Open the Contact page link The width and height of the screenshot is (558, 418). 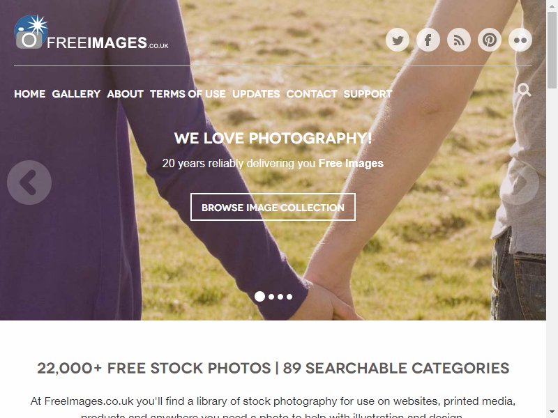coord(312,94)
